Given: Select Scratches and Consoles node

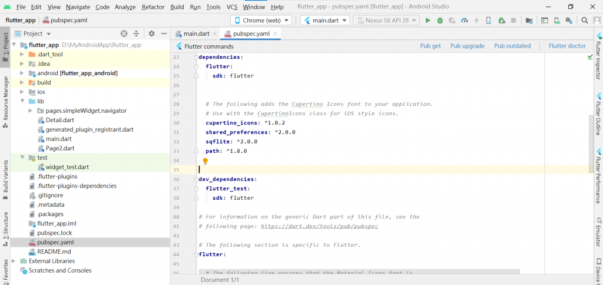Looking at the screenshot, I should pyautogui.click(x=60, y=270).
